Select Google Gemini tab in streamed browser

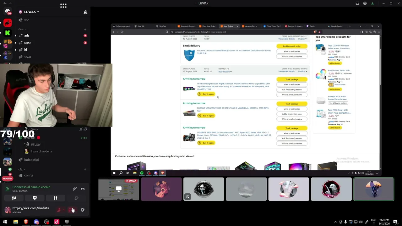pyautogui.click(x=336, y=26)
